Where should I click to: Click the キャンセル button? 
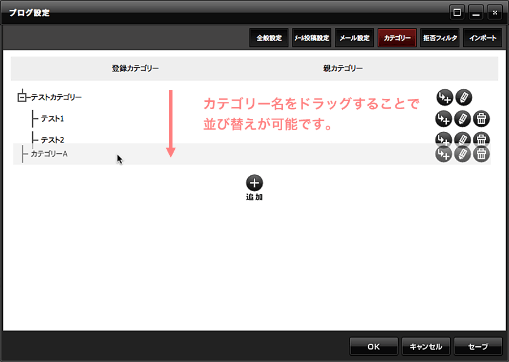click(x=426, y=346)
